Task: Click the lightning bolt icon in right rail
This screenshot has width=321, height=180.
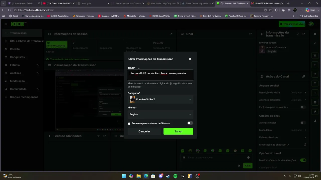Action: click(315, 65)
